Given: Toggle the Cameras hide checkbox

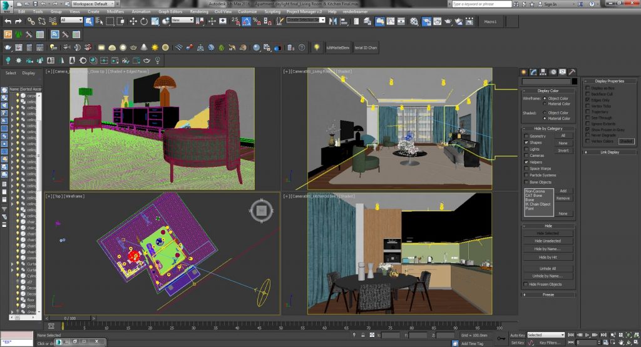Looking at the screenshot, I should (526, 156).
